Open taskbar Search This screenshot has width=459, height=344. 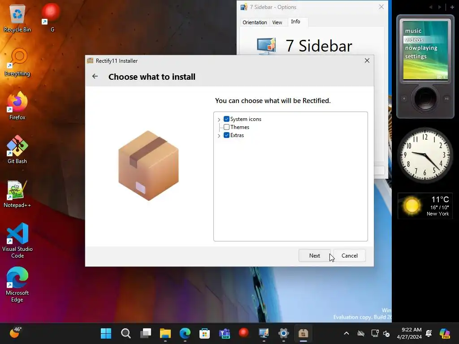[x=126, y=333]
